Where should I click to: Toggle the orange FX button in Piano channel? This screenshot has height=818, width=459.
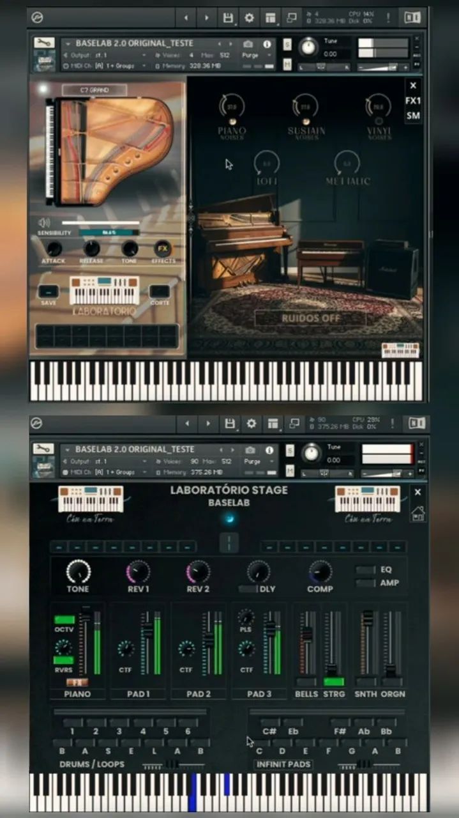pyautogui.click(x=77, y=683)
